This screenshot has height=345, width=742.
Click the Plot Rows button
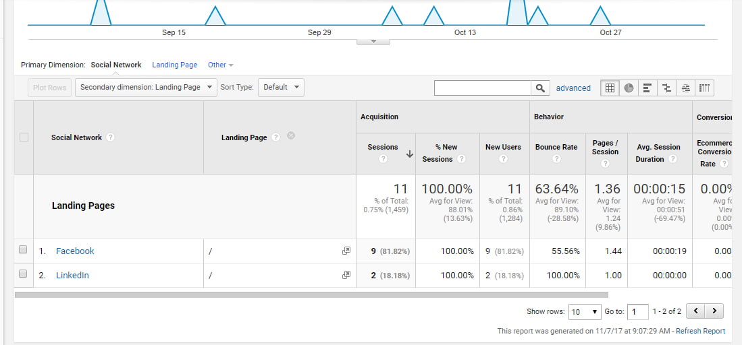point(50,88)
